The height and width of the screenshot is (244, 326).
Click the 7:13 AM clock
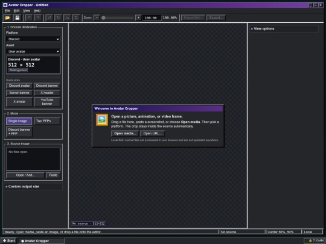[318, 240]
